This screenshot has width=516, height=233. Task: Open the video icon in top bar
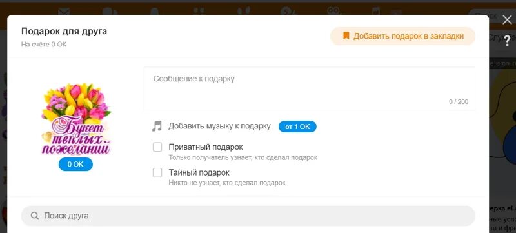pyautogui.click(x=335, y=11)
